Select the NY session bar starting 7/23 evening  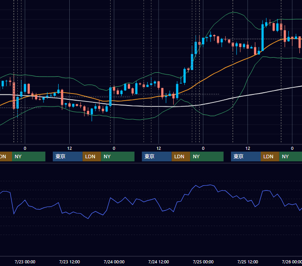(118, 156)
